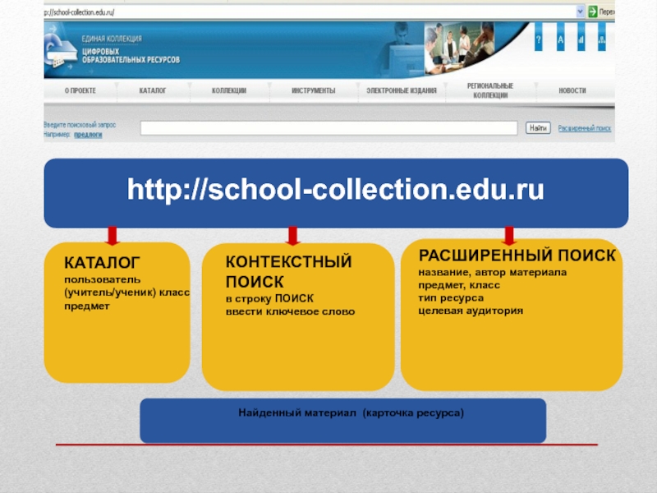Click the text 'ввести ключевое слово'

coord(291,312)
